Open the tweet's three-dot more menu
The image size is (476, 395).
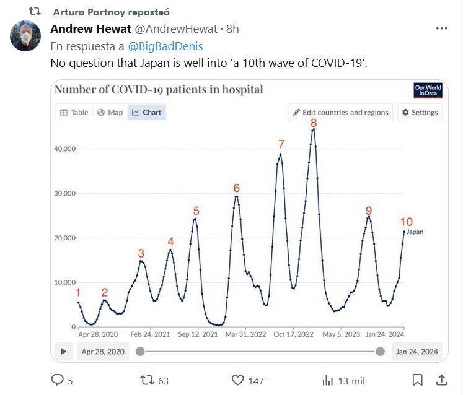tap(441, 29)
